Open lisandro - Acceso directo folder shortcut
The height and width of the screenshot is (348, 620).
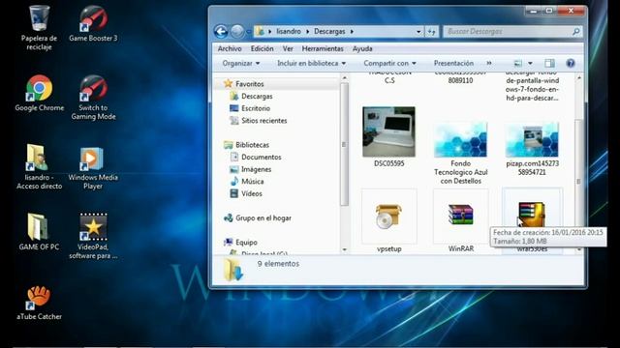[x=39, y=166]
